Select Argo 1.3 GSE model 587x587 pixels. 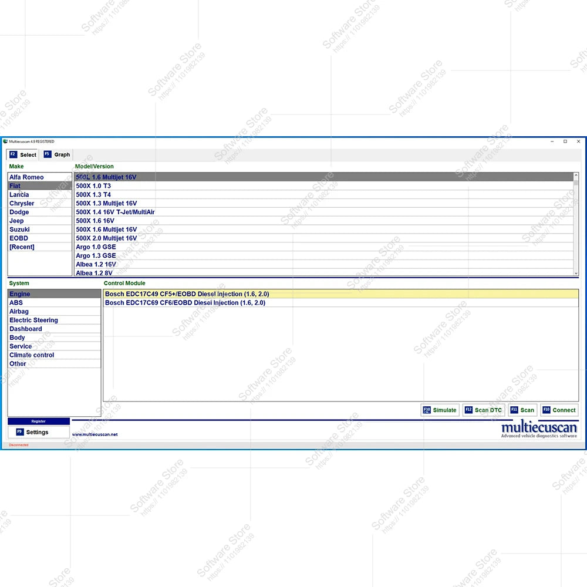click(324, 256)
